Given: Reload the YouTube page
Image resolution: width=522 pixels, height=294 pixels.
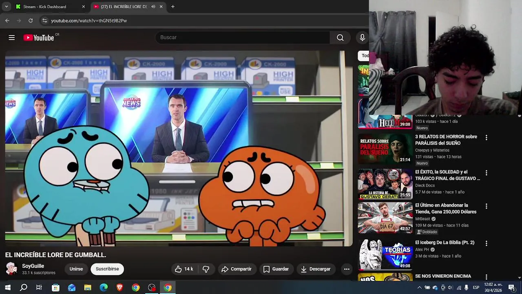Looking at the screenshot, I should [x=31, y=20].
